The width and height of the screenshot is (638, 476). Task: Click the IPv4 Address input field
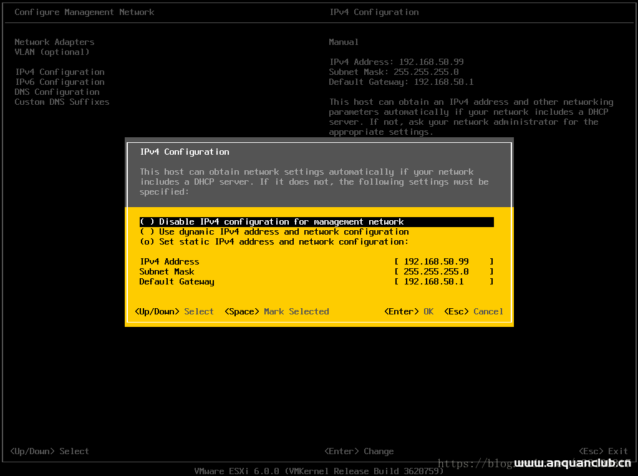[443, 261]
